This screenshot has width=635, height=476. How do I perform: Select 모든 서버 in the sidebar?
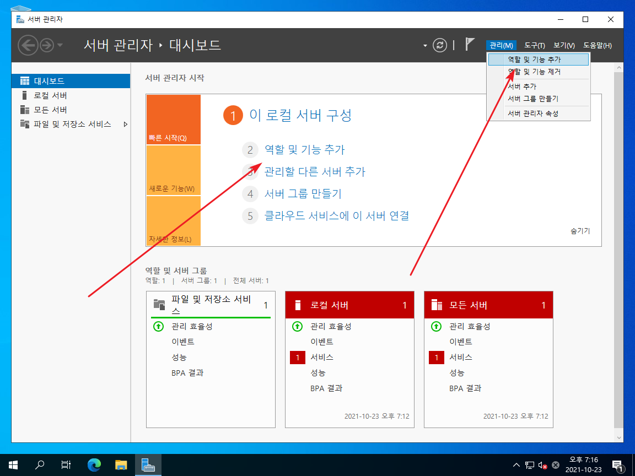(71, 110)
